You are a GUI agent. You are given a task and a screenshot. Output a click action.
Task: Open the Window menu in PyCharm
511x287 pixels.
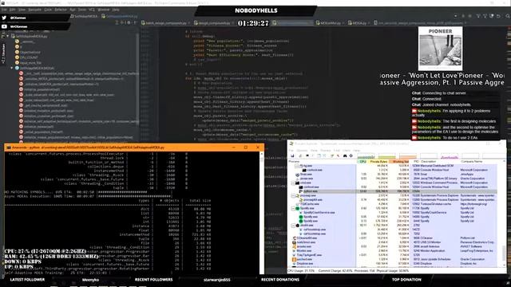click(104, 10)
